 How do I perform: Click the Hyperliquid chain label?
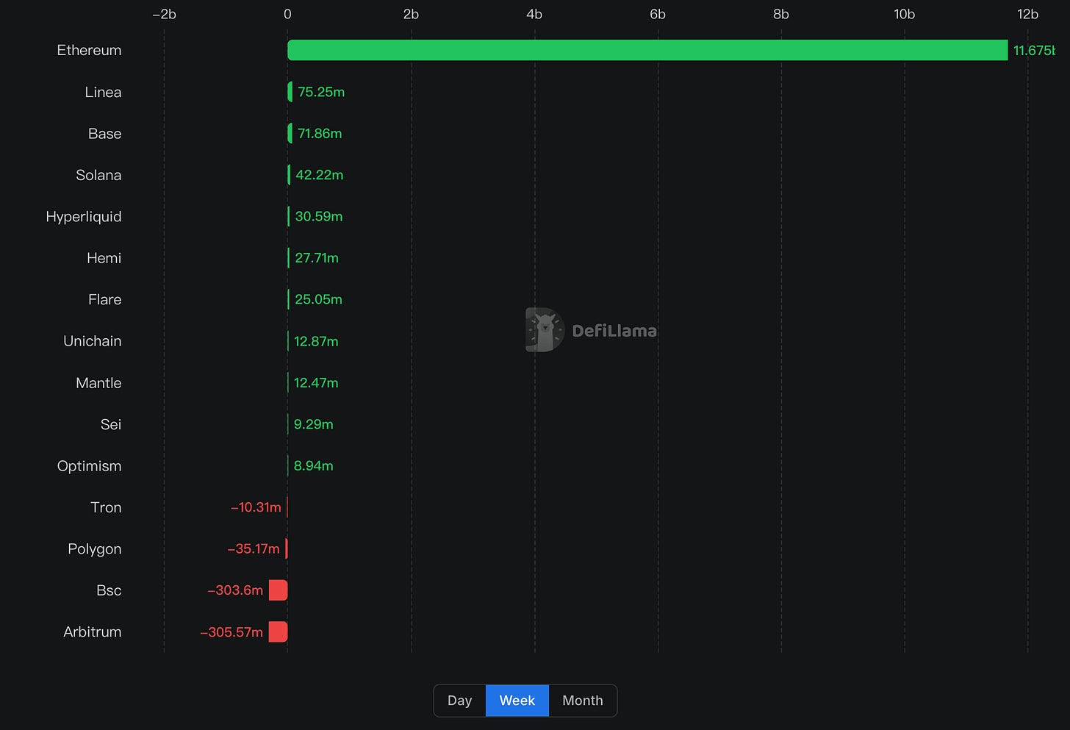(x=84, y=216)
